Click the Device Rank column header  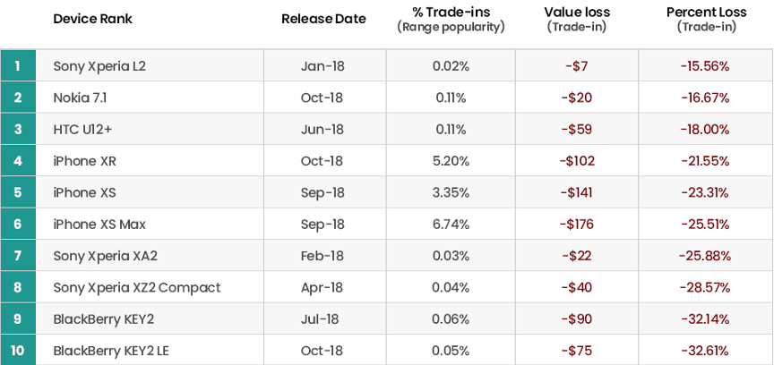pos(93,19)
